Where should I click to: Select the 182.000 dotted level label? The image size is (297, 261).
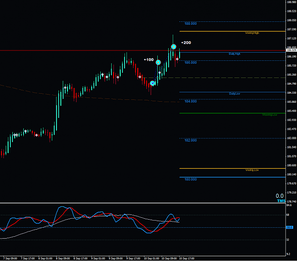point(191,140)
